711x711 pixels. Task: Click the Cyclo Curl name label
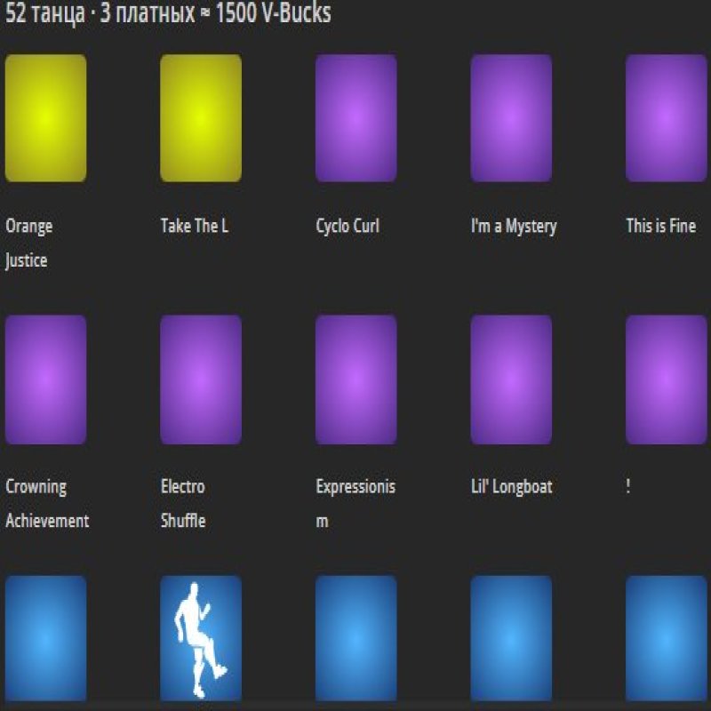click(x=348, y=227)
